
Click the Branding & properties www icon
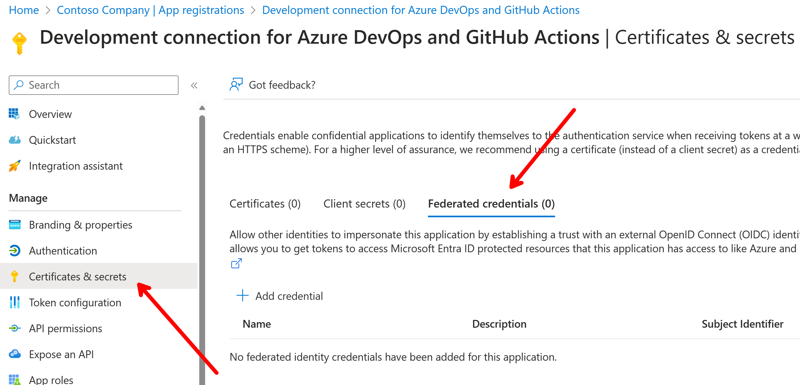click(x=15, y=225)
